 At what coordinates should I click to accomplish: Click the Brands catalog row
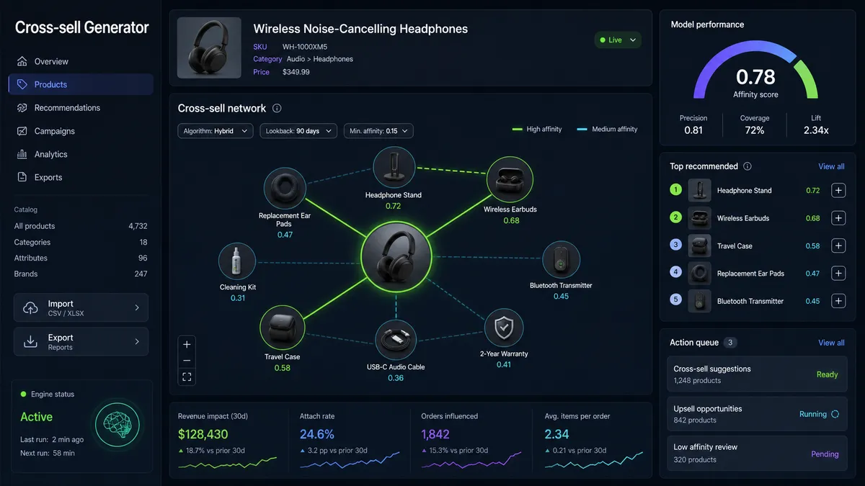point(81,274)
